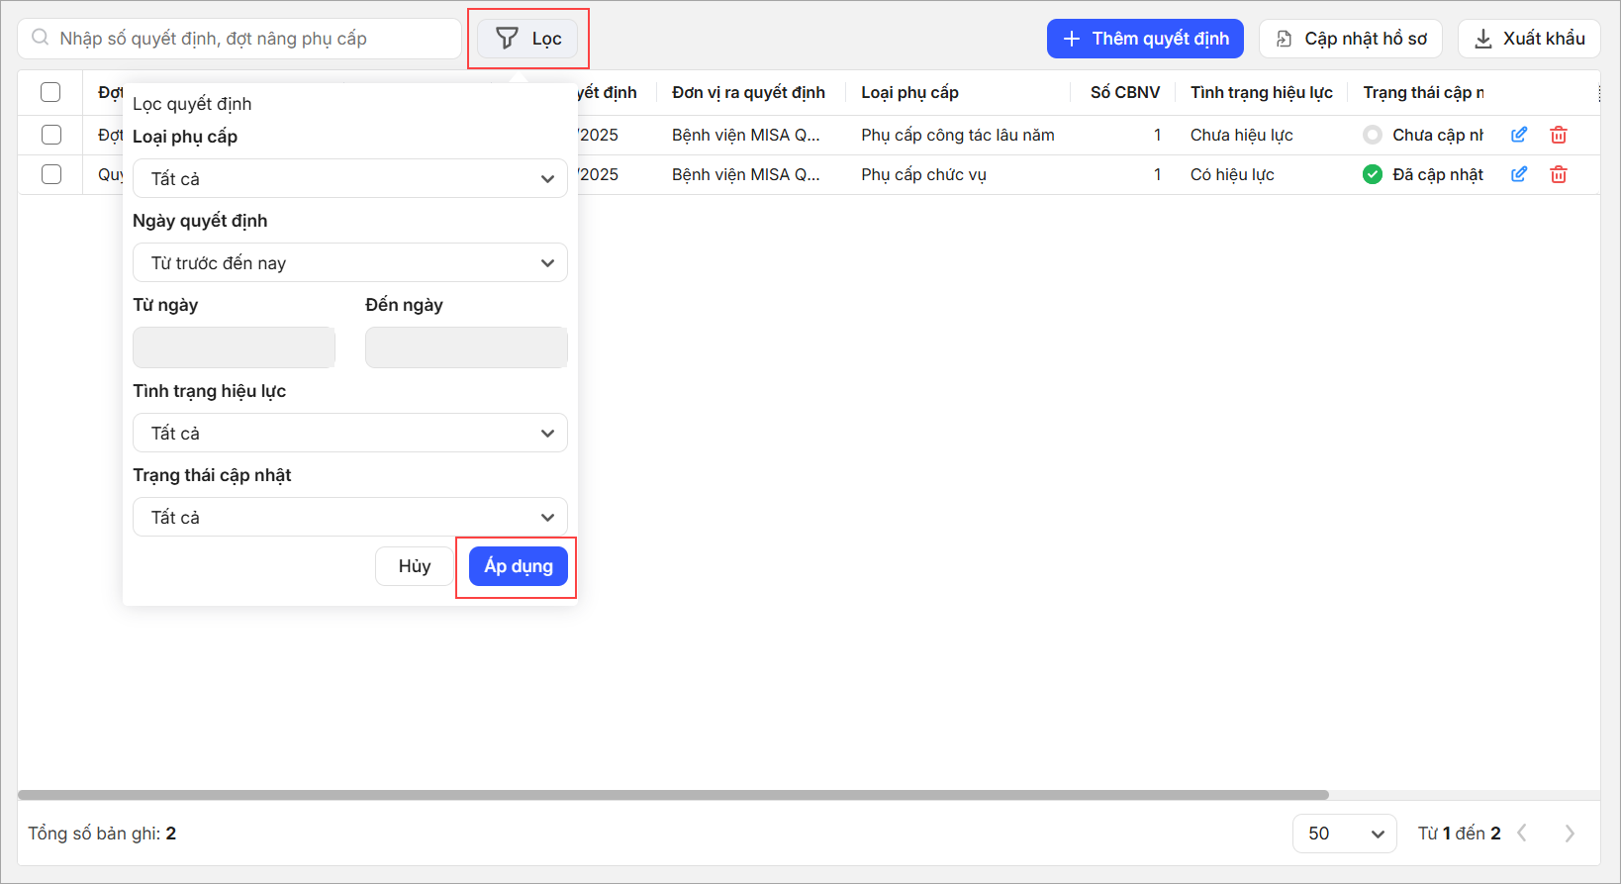This screenshot has width=1621, height=884.
Task: Open Loại phụ cấp dropdown
Action: (x=350, y=178)
